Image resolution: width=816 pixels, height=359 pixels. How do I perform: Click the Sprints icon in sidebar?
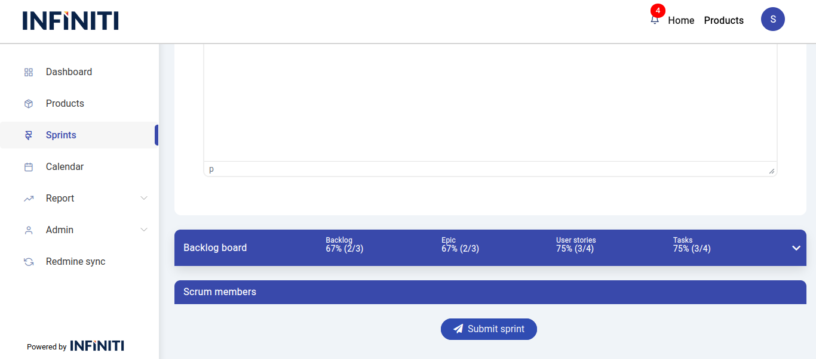point(28,135)
